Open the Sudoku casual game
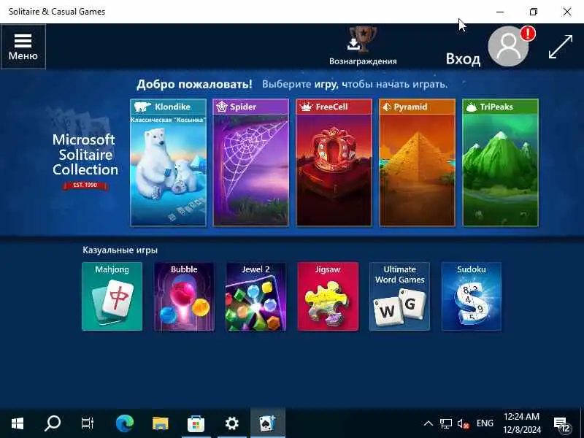Viewport: 584px width, 438px height. tap(472, 296)
